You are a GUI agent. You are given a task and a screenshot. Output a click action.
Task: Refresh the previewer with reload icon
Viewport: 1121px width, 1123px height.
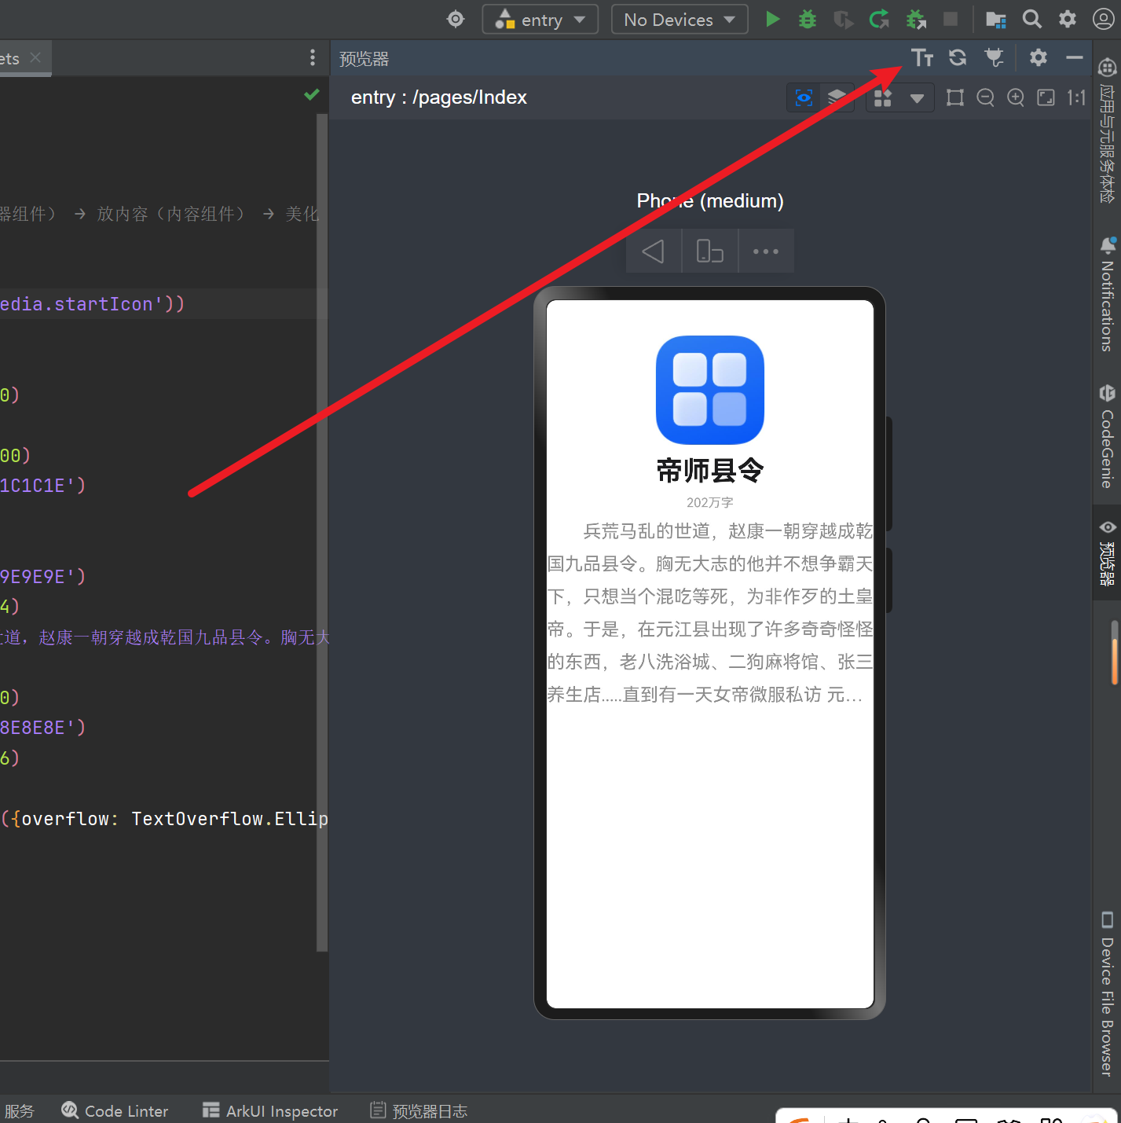click(x=958, y=57)
